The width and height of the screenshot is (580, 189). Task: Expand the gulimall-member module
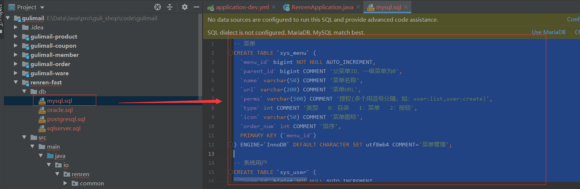tap(16, 55)
